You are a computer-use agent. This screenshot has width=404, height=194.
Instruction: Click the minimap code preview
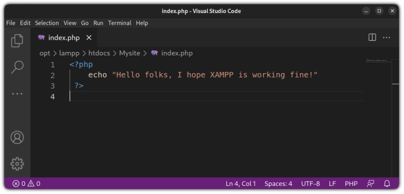tap(379, 60)
